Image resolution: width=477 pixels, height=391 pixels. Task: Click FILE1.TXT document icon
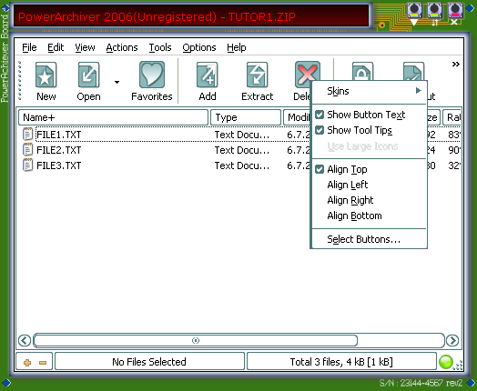(x=27, y=134)
